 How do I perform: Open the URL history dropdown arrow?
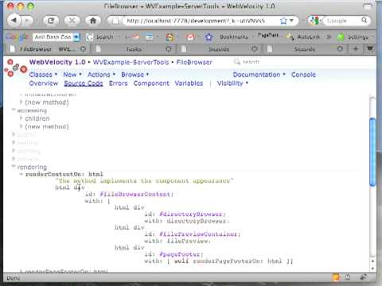click(291, 21)
